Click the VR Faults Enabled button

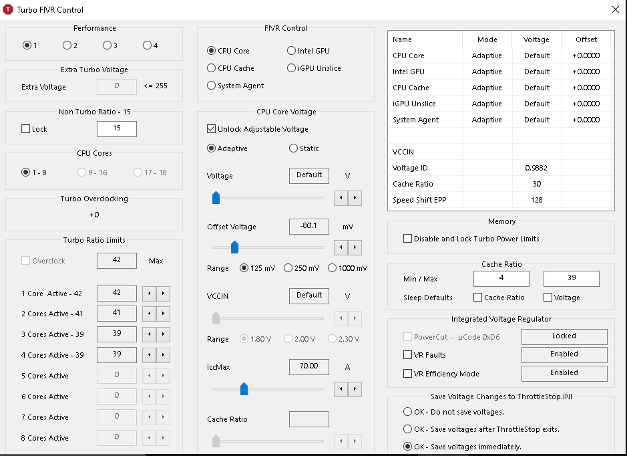click(564, 354)
